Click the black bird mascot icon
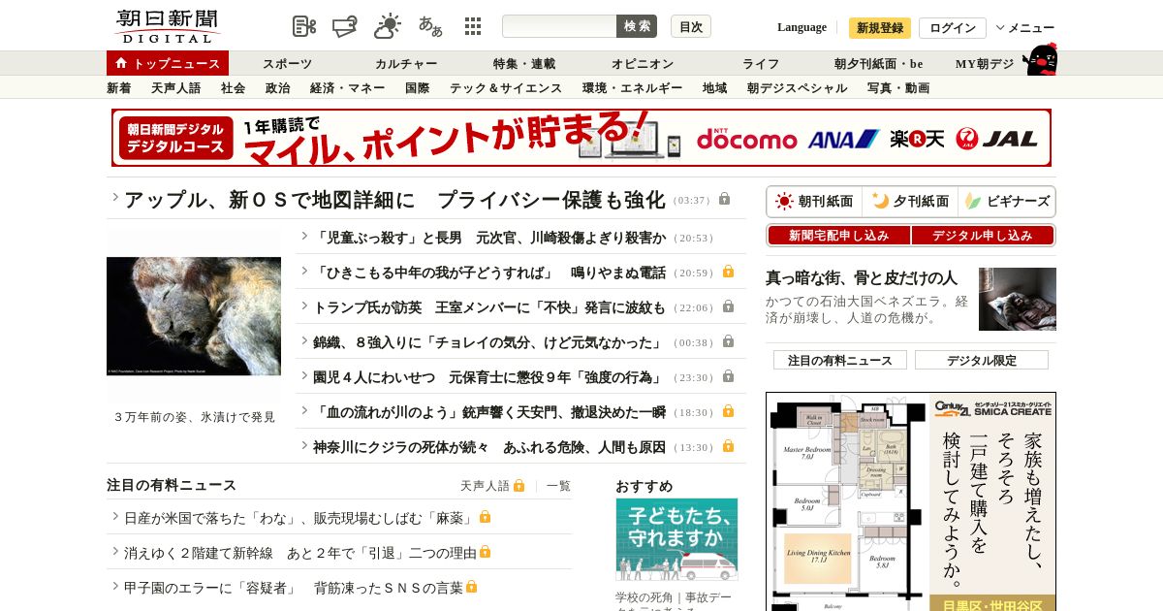 (1039, 59)
